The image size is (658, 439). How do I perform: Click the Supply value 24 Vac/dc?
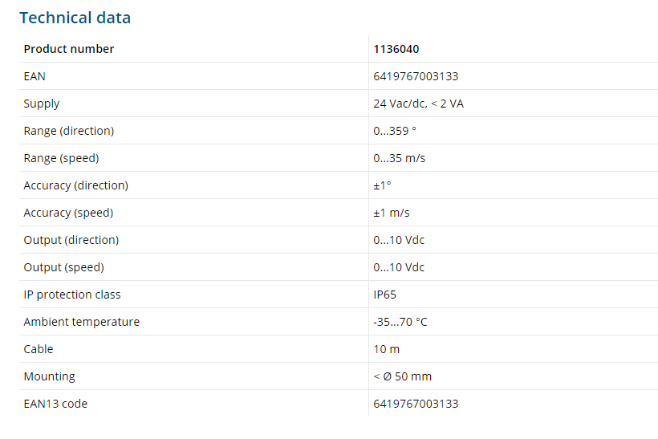418,104
